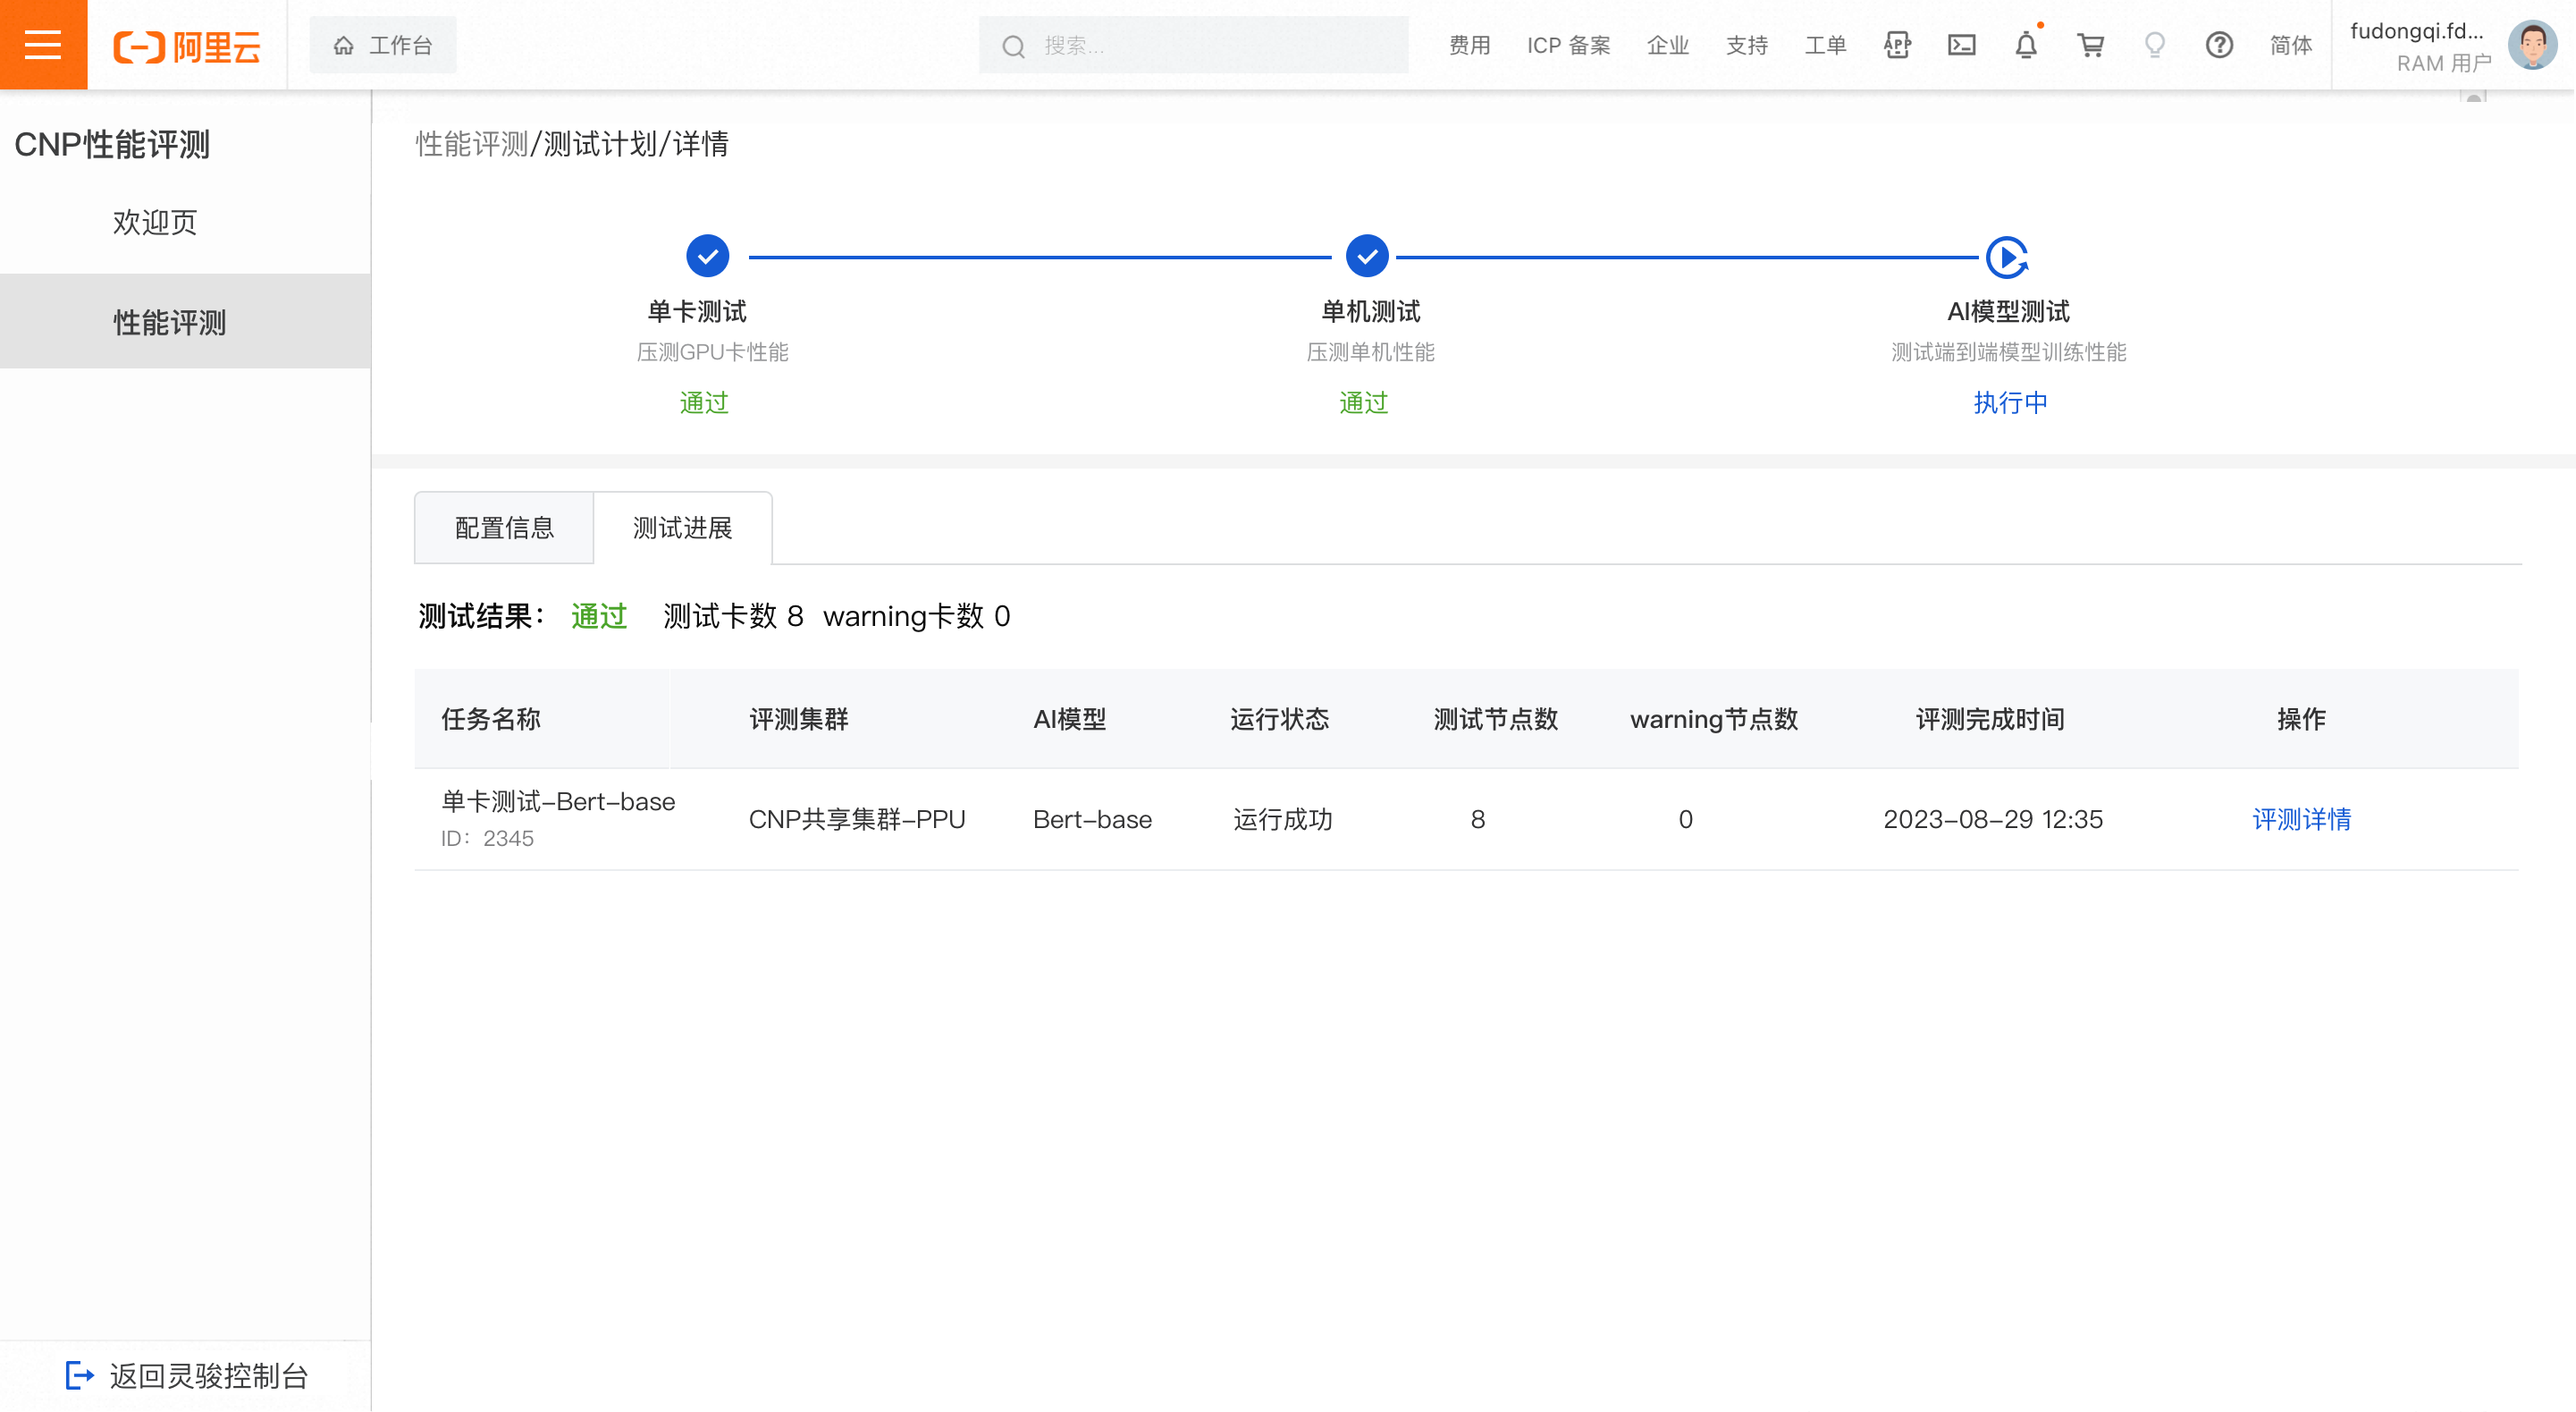Open the notifications bell
2576x1412 pixels.
click(2026, 45)
